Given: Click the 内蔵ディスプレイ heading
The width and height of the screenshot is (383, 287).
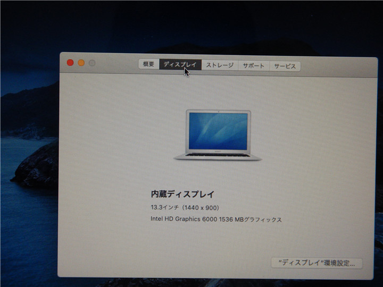Looking at the screenshot, I should [182, 194].
